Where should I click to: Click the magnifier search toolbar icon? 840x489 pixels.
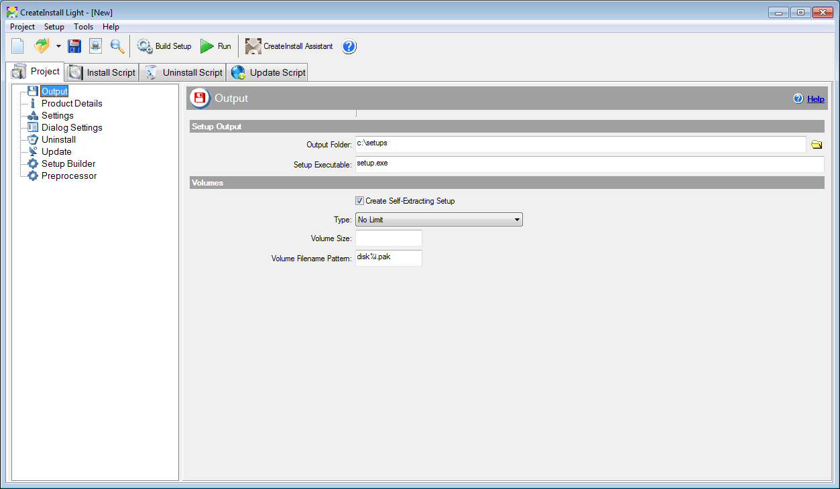(x=117, y=46)
